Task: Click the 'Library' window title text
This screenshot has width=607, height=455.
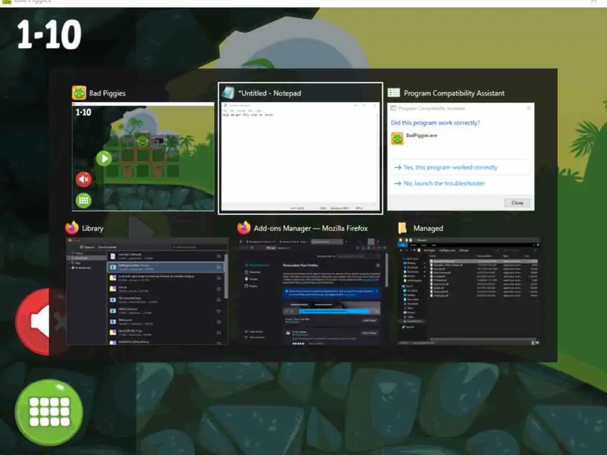Action: pyautogui.click(x=93, y=228)
